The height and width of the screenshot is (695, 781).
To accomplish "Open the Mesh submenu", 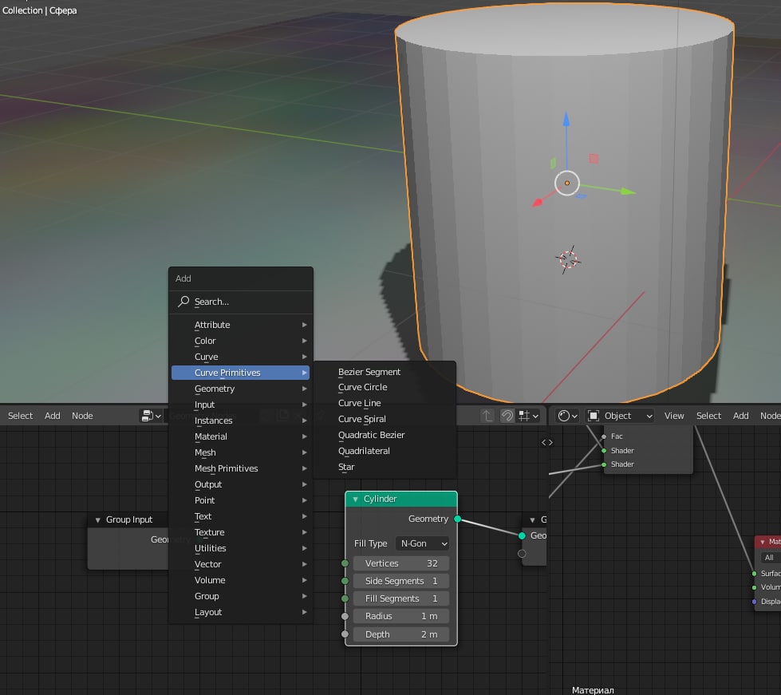I will click(x=241, y=452).
